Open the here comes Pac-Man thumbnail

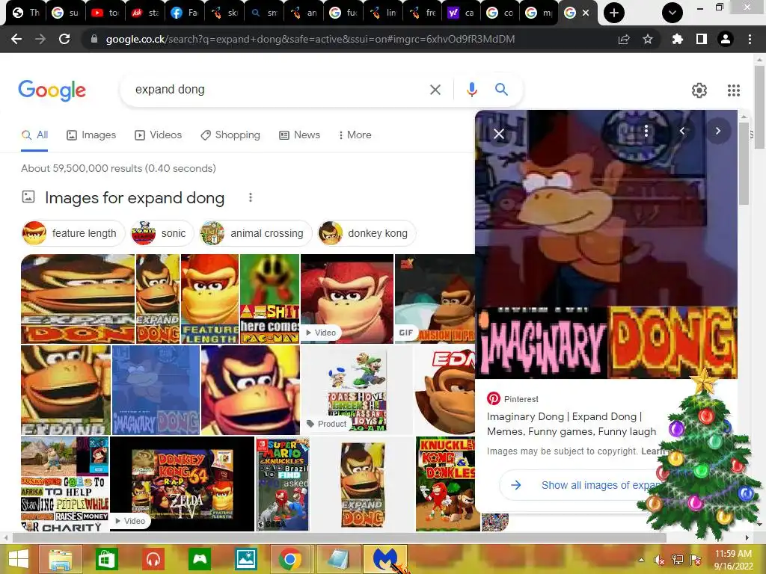pyautogui.click(x=269, y=299)
